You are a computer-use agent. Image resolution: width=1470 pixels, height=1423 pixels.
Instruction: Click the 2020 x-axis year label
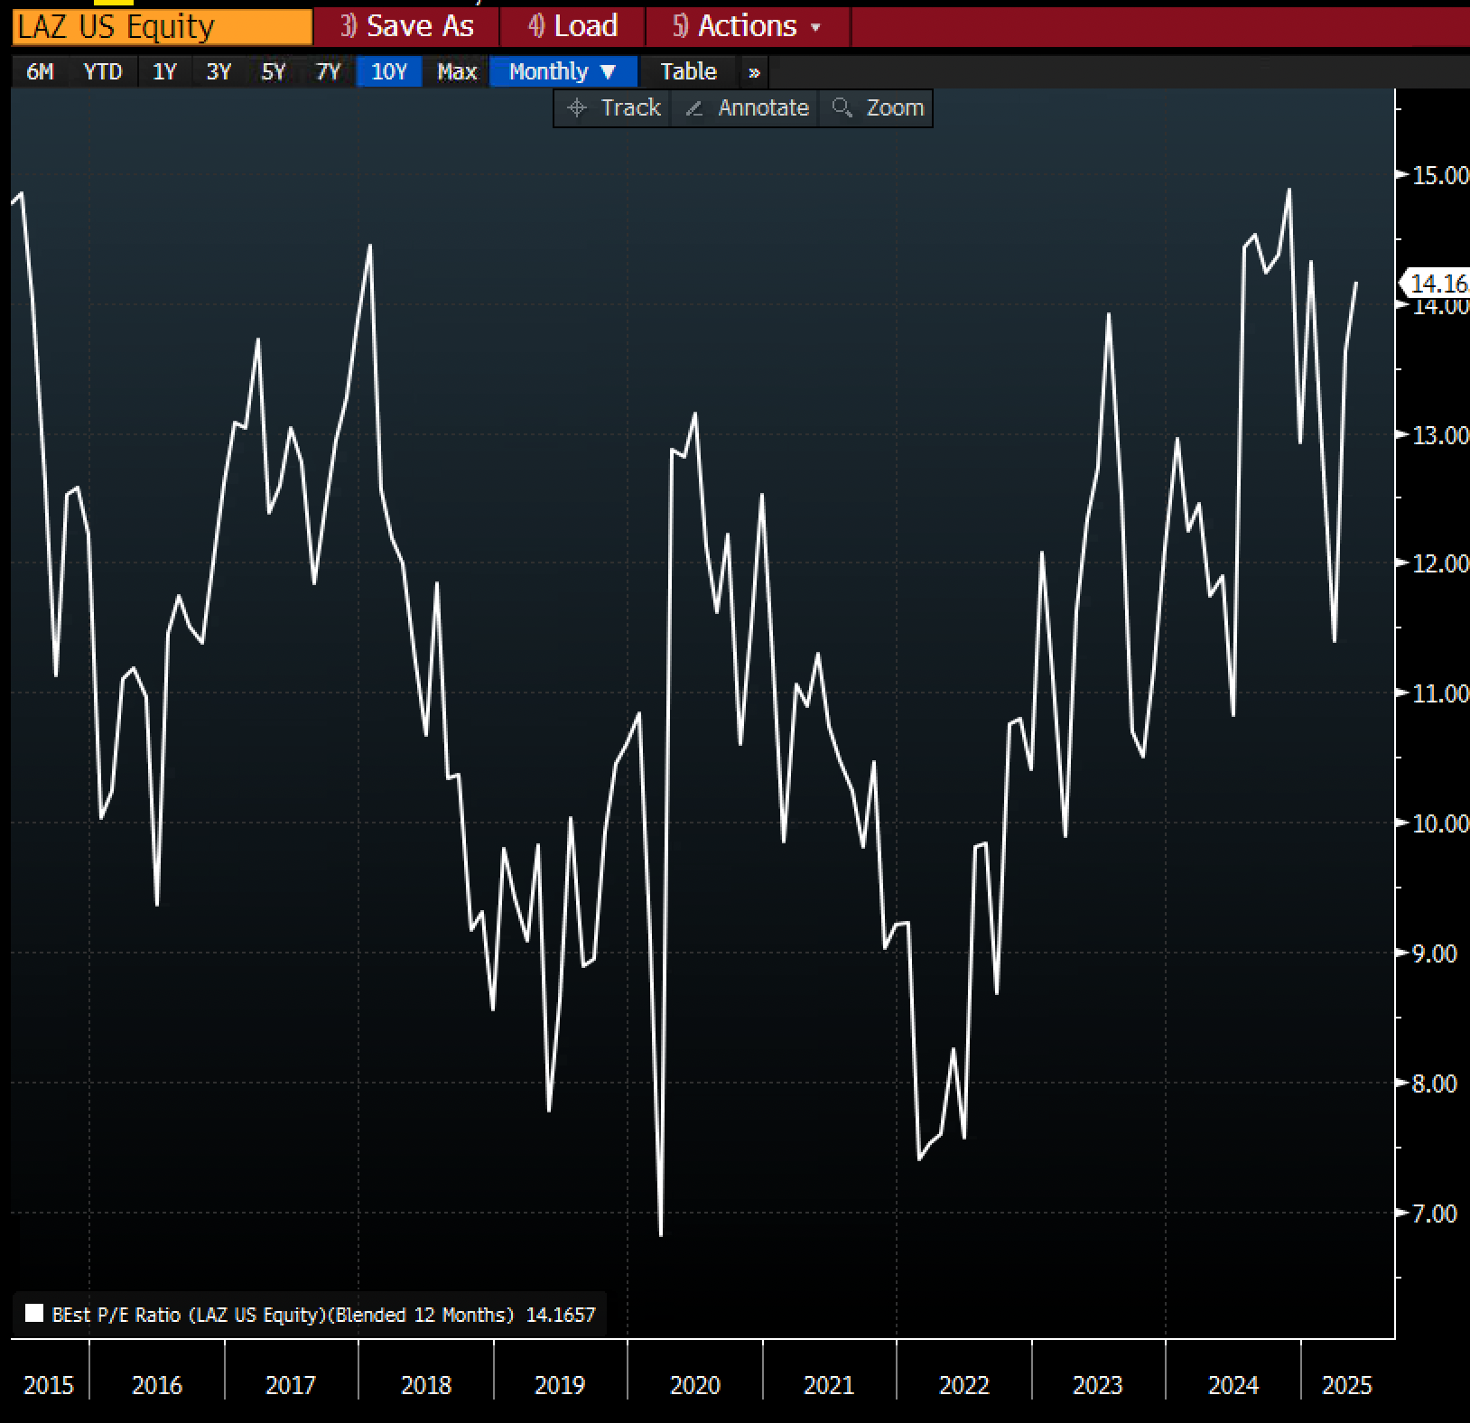point(695,1385)
